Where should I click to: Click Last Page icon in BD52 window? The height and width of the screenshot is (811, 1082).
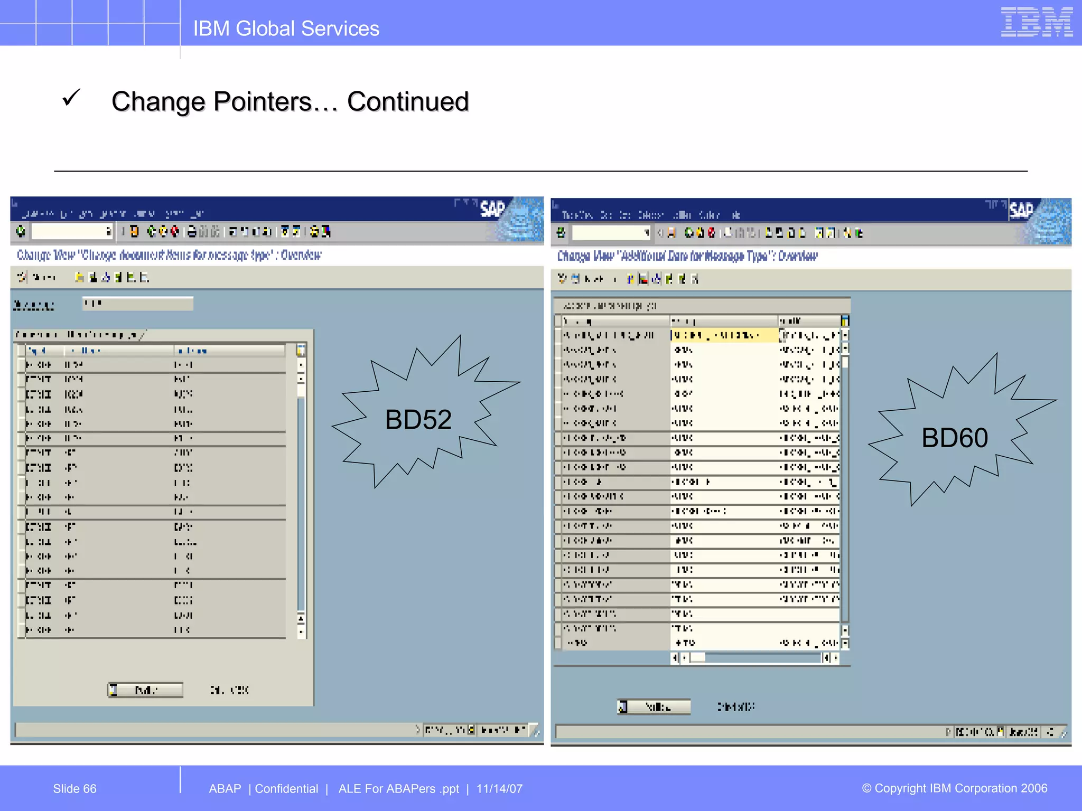(x=267, y=231)
